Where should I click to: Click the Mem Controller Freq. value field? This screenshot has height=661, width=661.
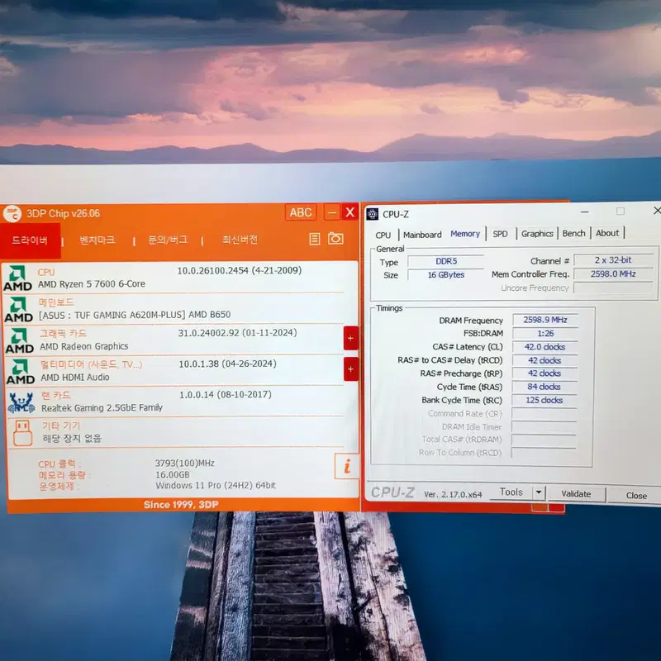coord(613,274)
